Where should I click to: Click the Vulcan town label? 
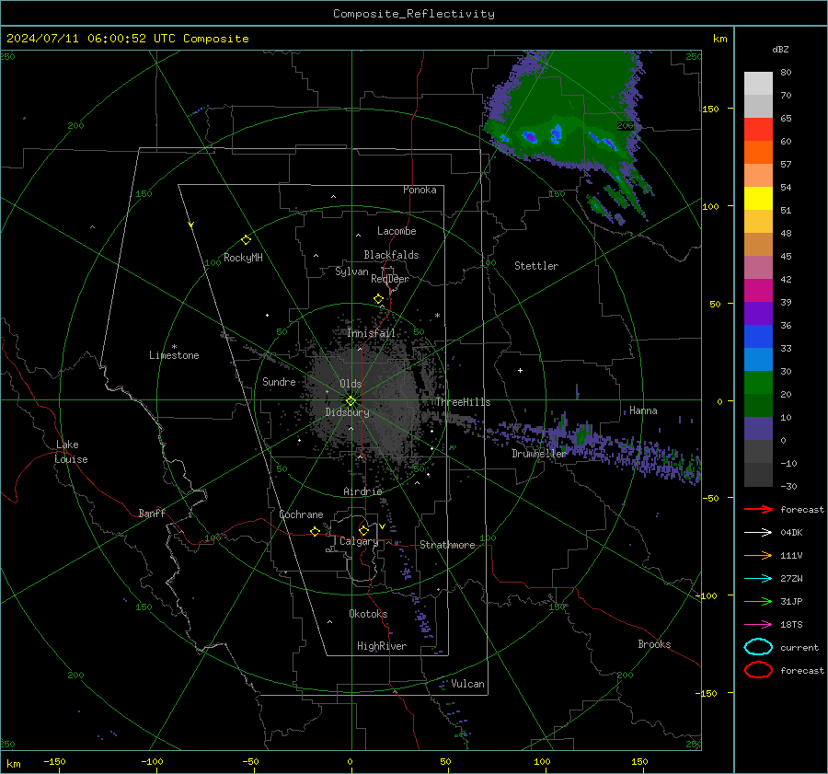click(x=467, y=684)
